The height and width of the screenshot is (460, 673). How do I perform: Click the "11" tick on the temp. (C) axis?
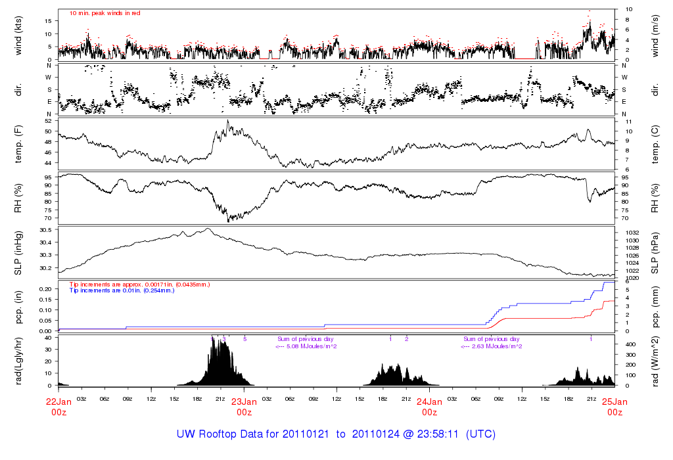(x=629, y=122)
